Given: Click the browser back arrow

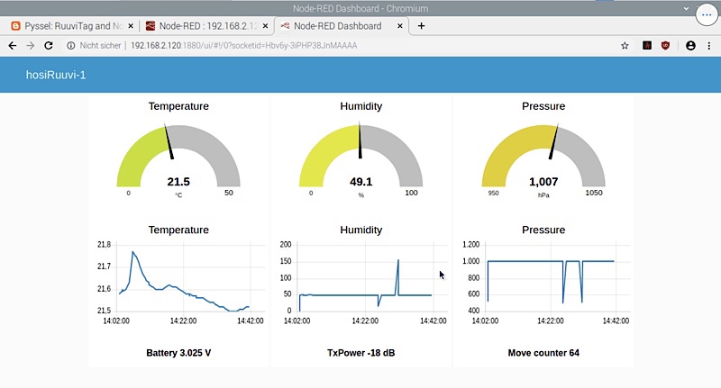Looking at the screenshot, I should click(x=13, y=45).
